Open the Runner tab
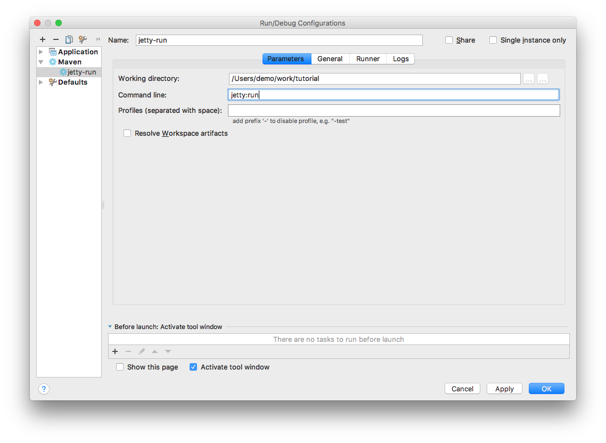Image resolution: width=606 pixels, height=443 pixels. 368,59
